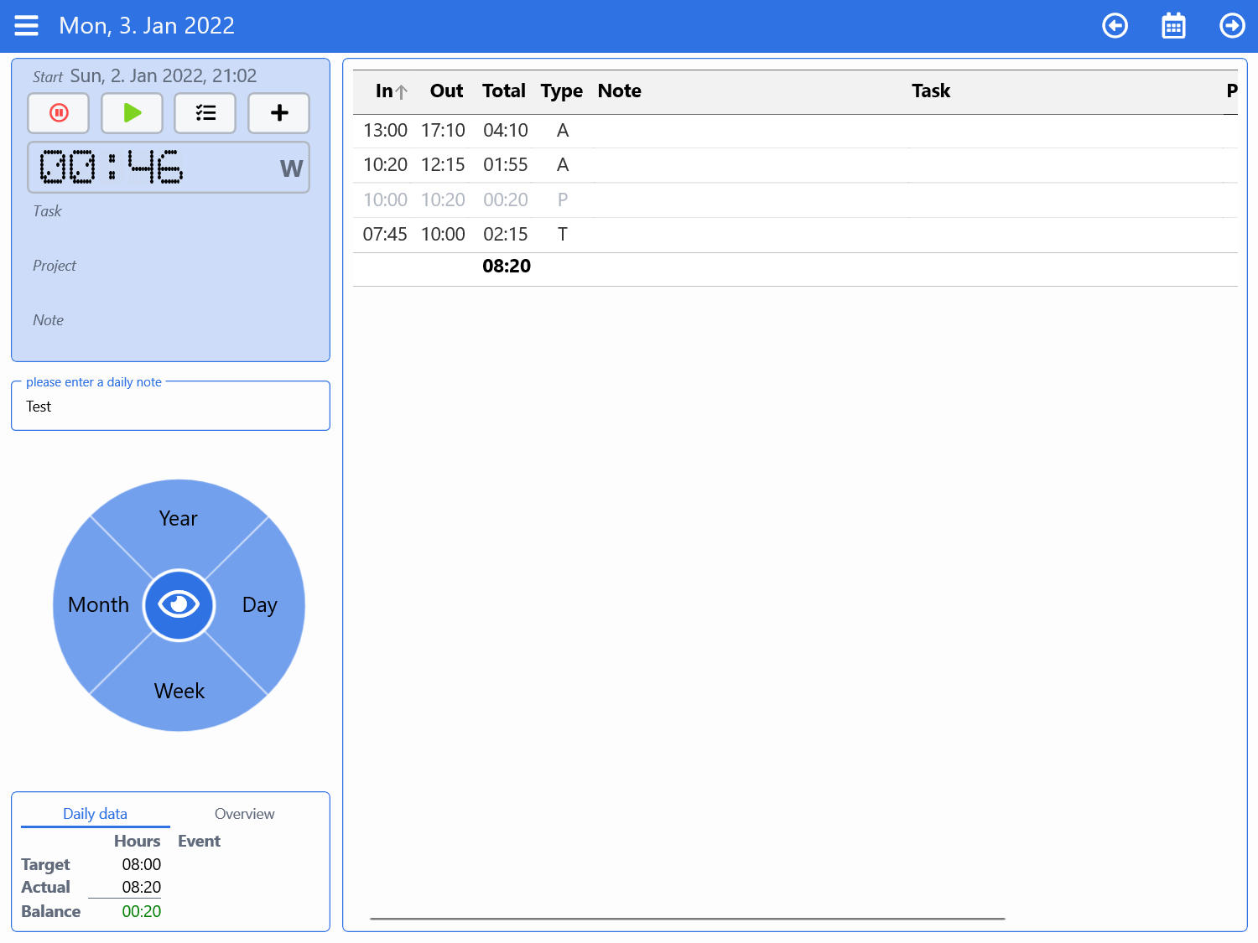Sort by the Out column header
The width and height of the screenshot is (1258, 943).
coord(446,91)
